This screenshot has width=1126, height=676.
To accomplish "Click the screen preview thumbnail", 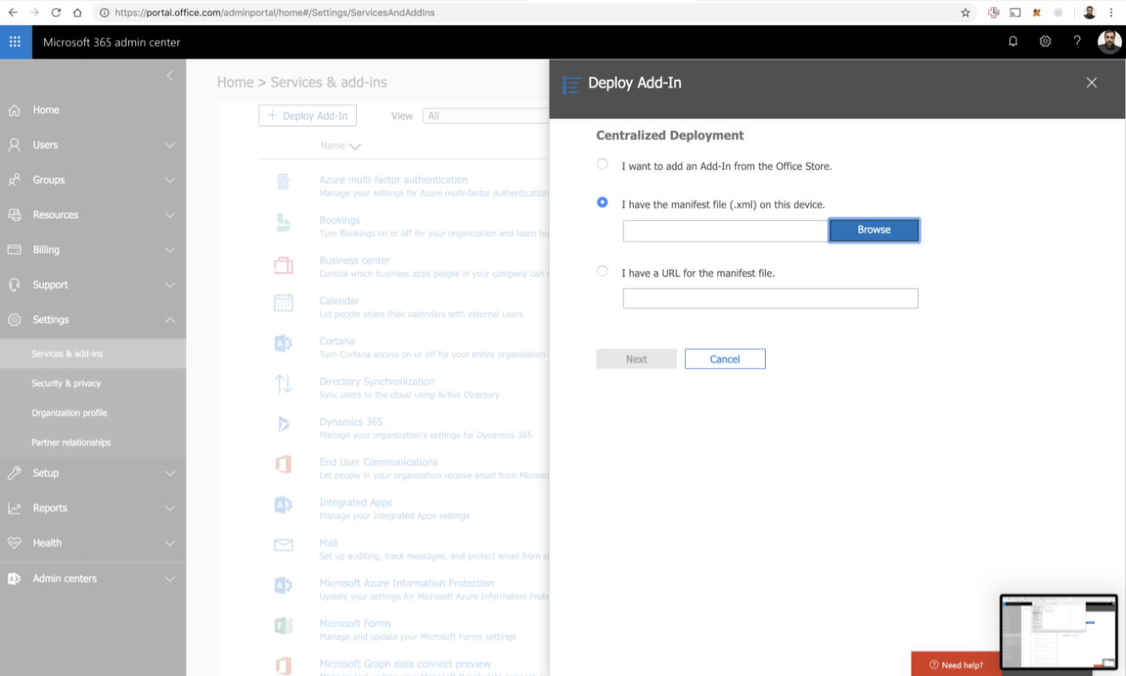I will point(1058,632).
